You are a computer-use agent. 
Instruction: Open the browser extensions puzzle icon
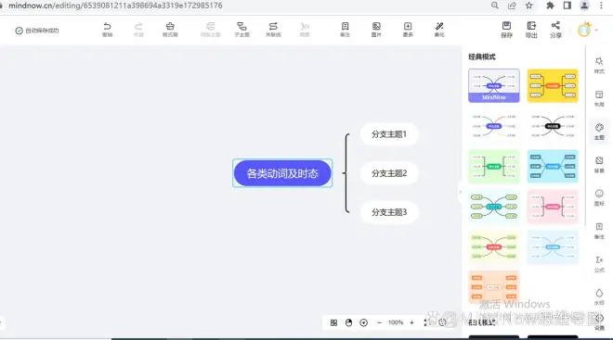550,5
